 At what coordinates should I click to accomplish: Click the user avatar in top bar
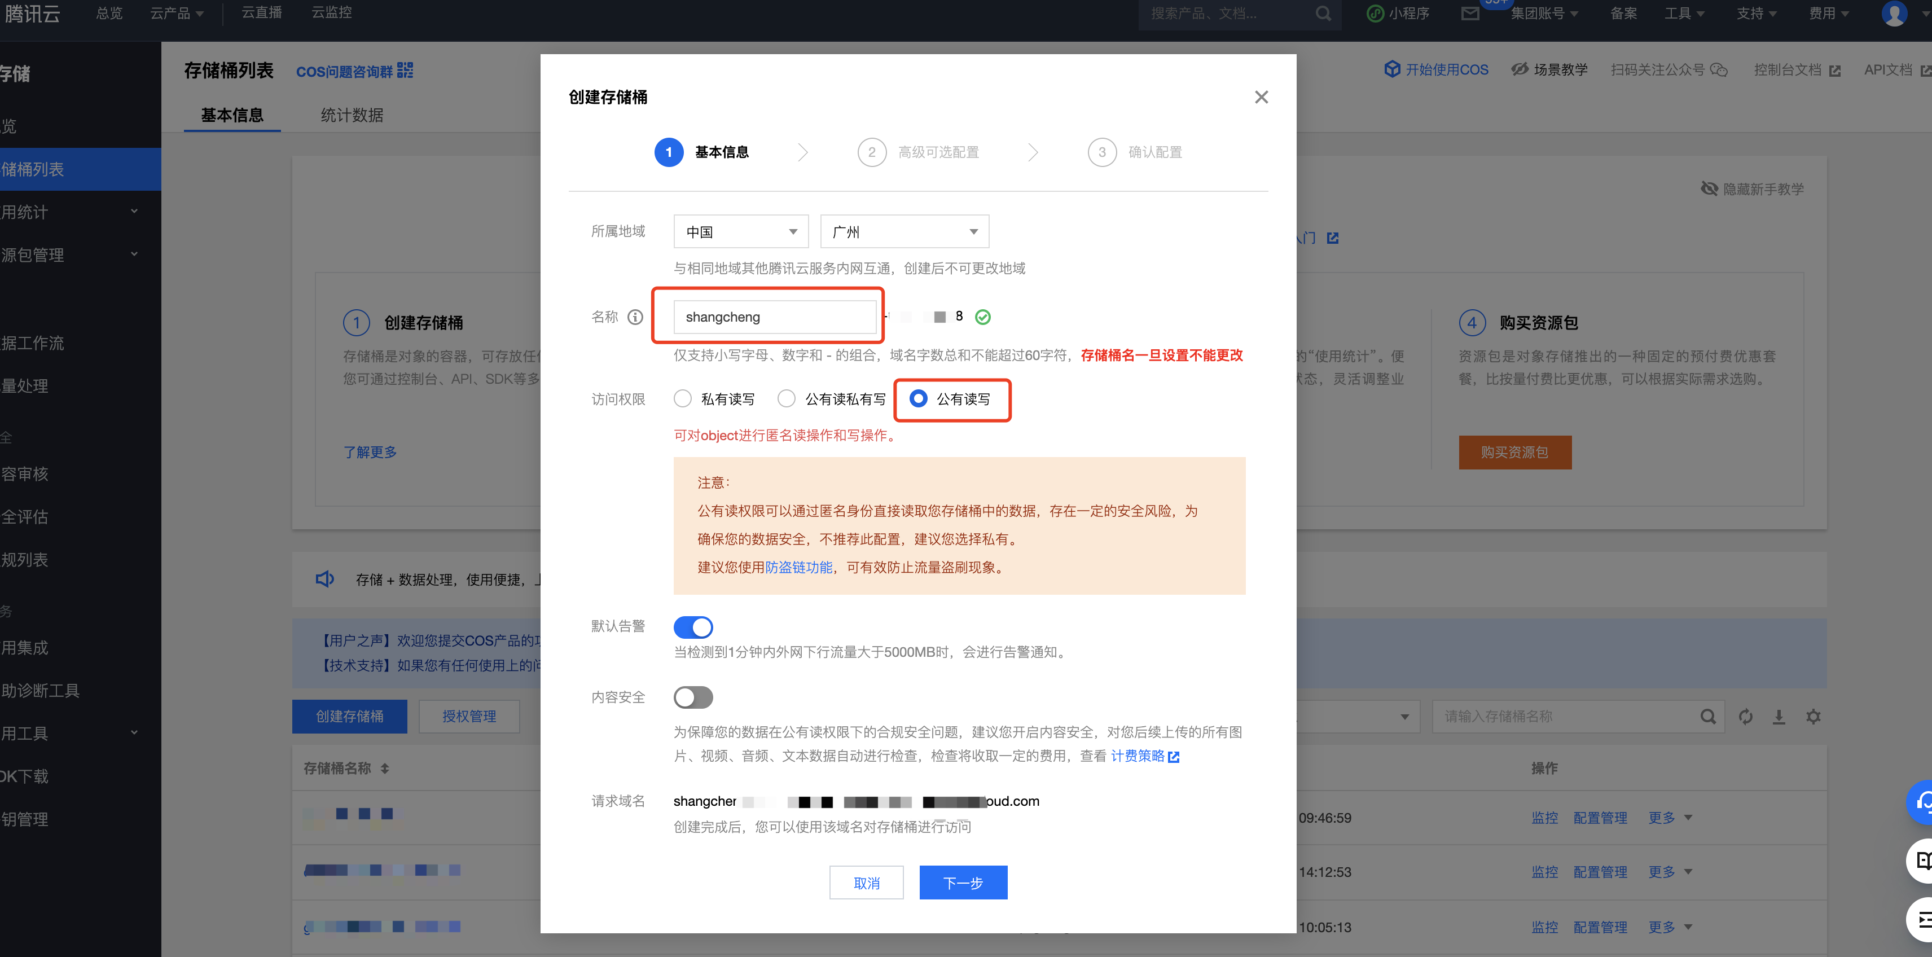pos(1894,14)
